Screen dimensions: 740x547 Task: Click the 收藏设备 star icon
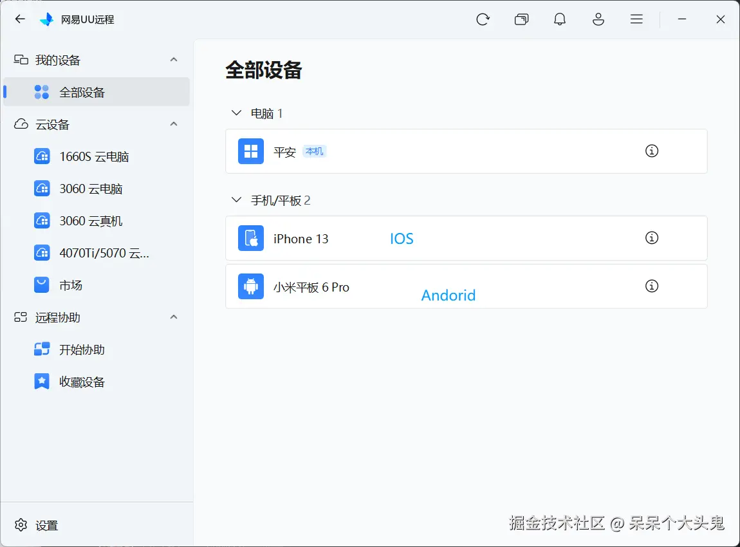[42, 382]
